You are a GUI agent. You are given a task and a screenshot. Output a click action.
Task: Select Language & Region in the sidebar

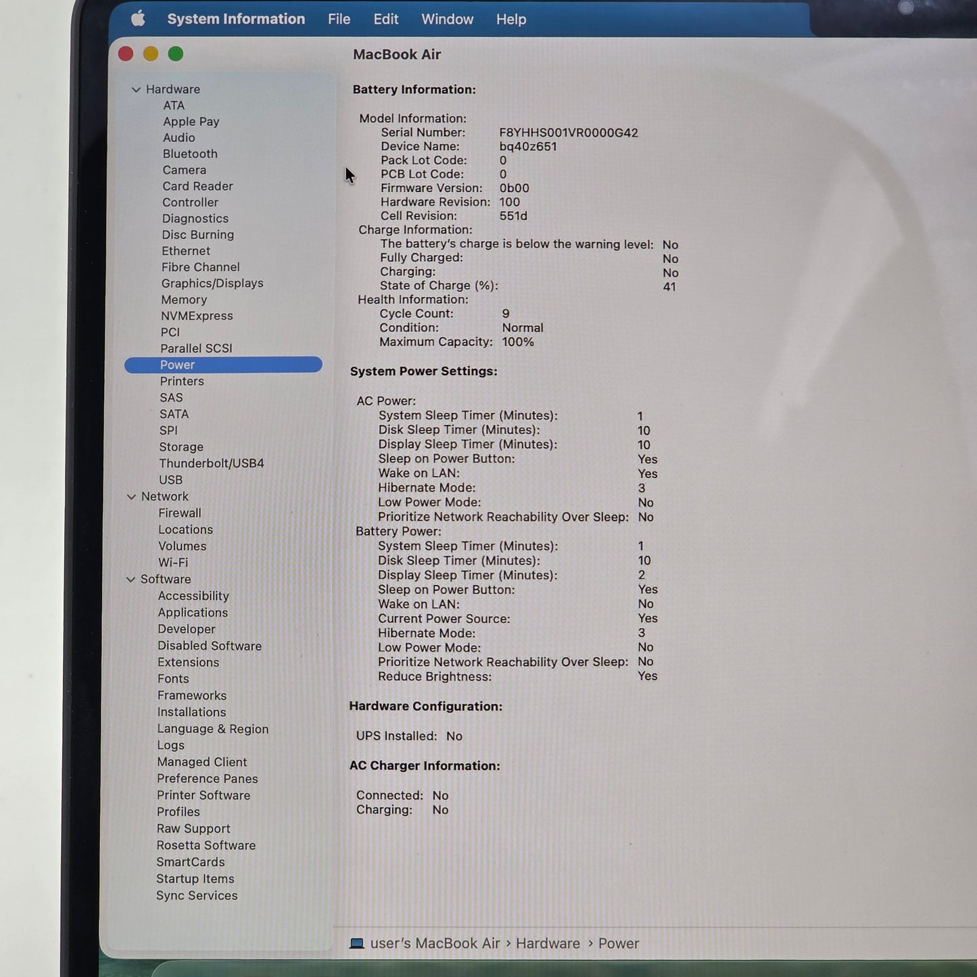point(213,729)
